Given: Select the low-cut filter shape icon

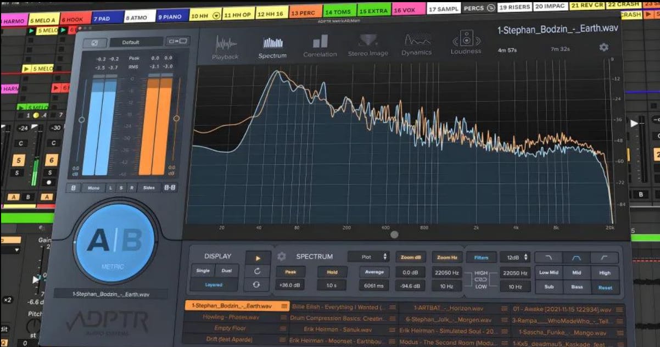Looking at the screenshot, I should (605, 258).
